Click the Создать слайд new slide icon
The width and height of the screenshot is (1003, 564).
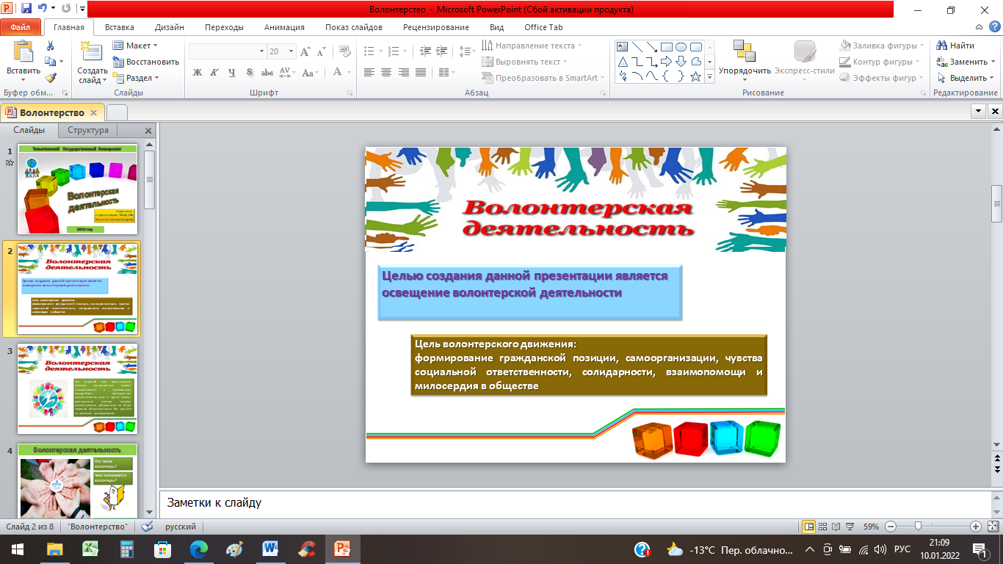point(92,51)
